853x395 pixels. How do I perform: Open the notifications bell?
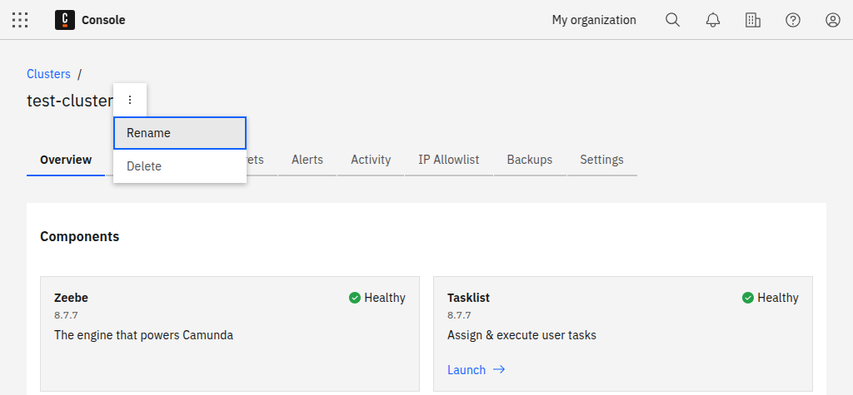pos(712,20)
